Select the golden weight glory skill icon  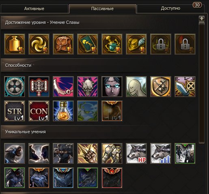[15, 44]
